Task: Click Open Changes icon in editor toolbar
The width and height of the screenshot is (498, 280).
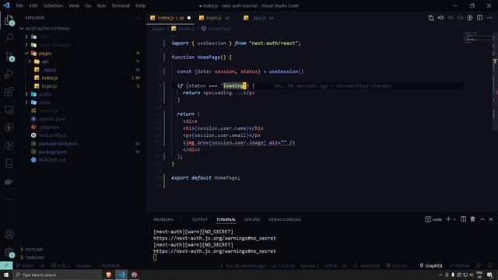Action: [x=430, y=18]
